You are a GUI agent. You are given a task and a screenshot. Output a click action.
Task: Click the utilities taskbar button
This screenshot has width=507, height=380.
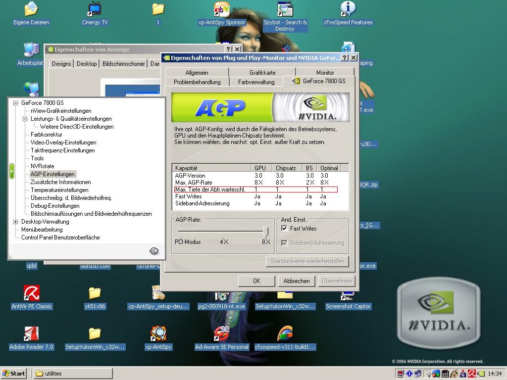click(73, 374)
